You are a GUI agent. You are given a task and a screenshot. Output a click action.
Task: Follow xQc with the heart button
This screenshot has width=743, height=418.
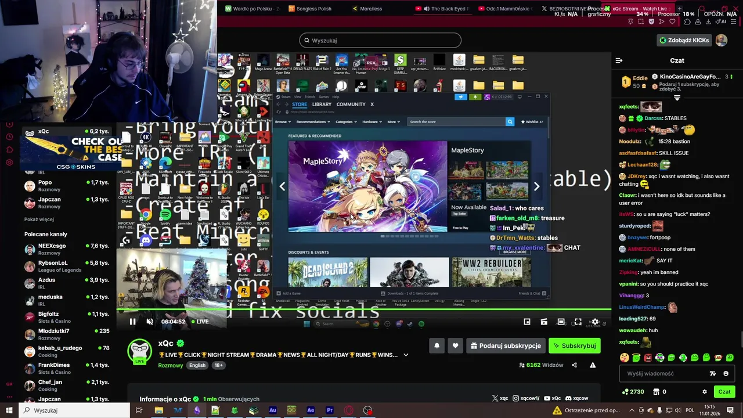pyautogui.click(x=455, y=345)
